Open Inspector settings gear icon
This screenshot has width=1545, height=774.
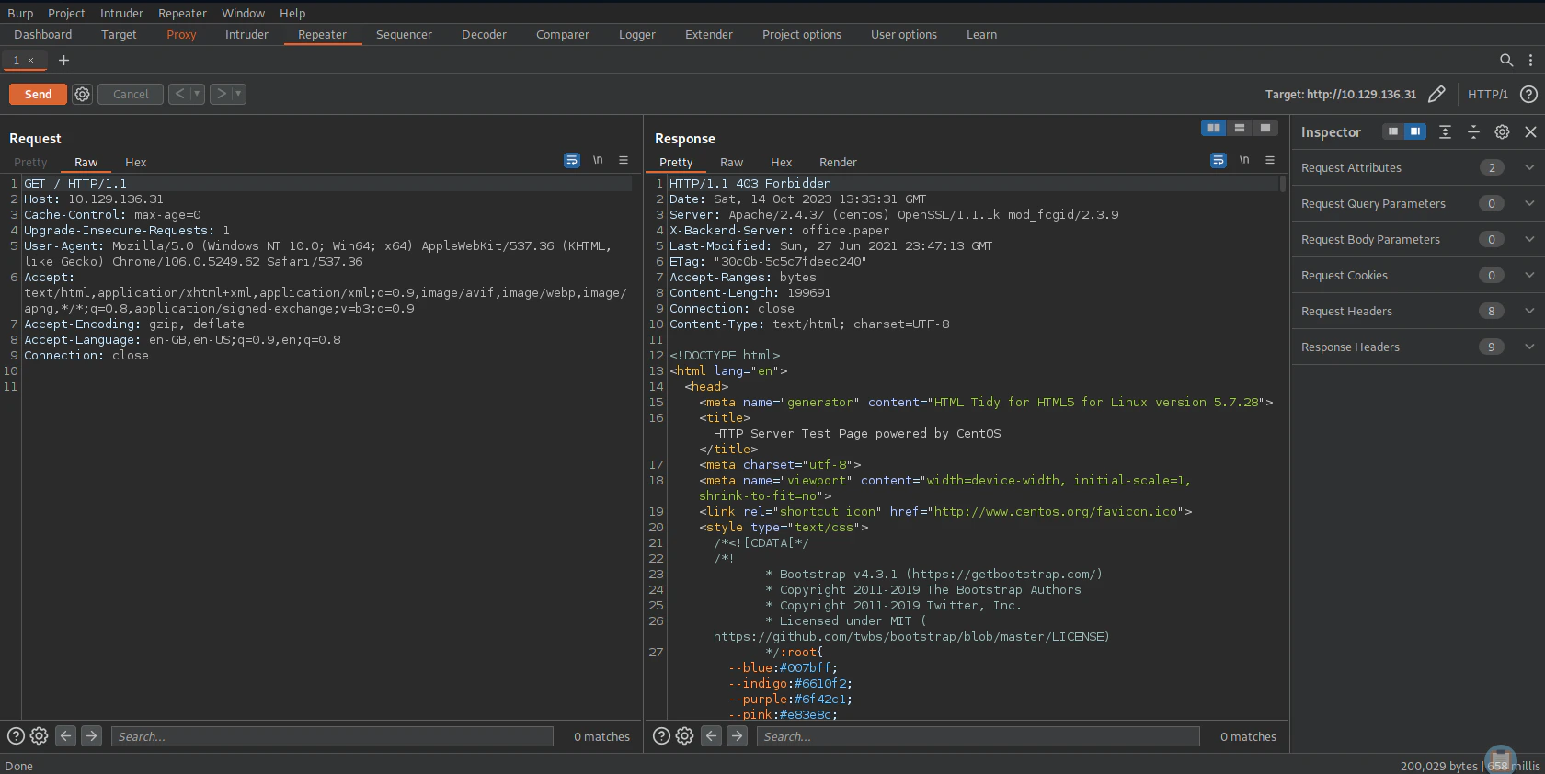(1502, 132)
